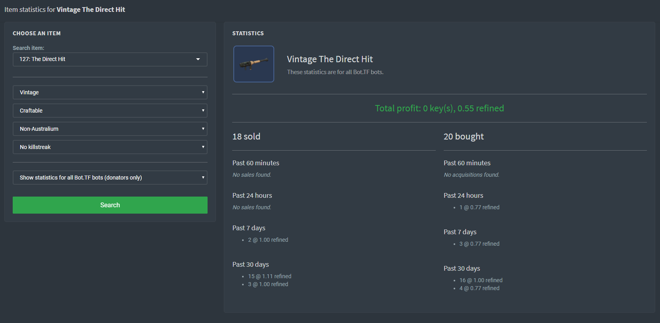660x323 pixels.
Task: Select the Vintage The Direct Hit title
Action: 330,59
